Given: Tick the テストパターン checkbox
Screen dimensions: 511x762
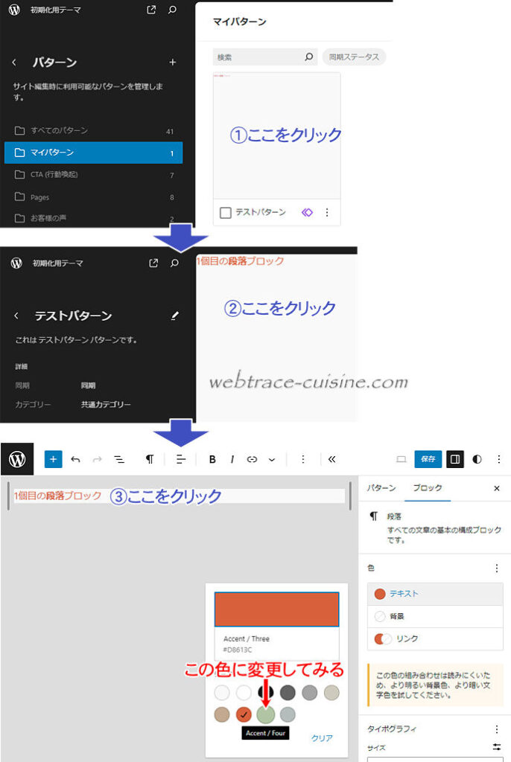Looking at the screenshot, I should 225,213.
